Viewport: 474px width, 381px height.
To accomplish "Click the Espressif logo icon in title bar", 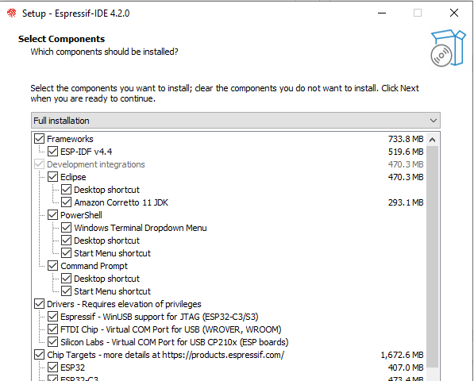I will pos(11,13).
